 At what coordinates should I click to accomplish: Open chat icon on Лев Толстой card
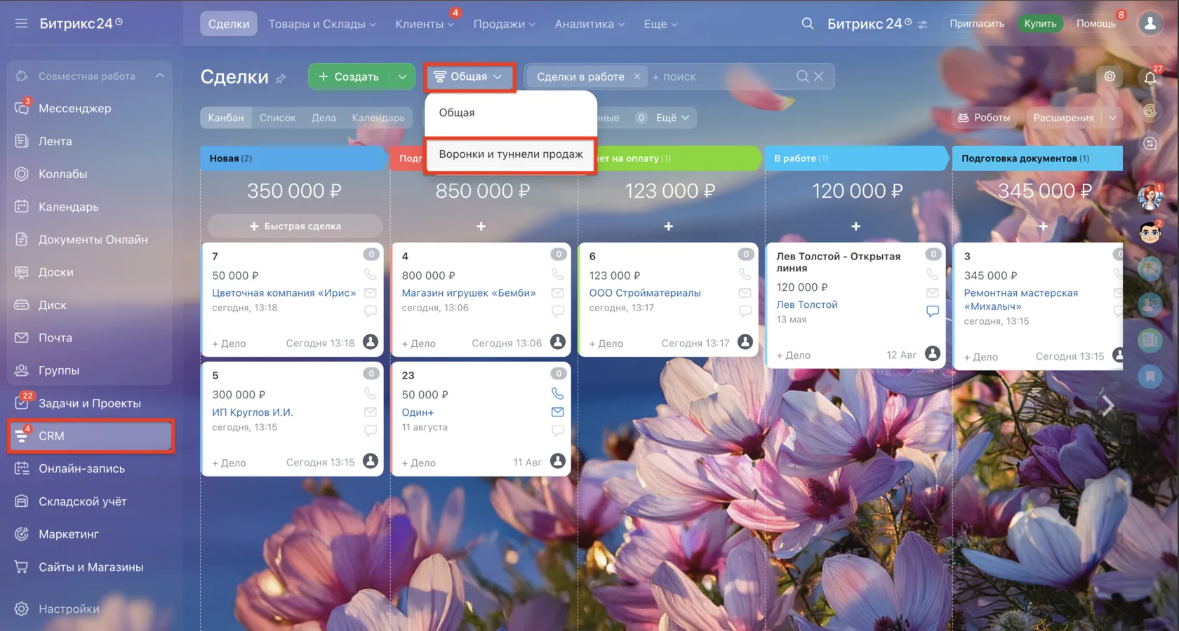click(x=932, y=311)
